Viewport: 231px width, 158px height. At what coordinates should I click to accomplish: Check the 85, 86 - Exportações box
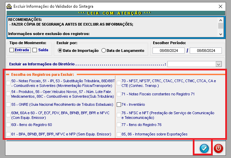[119, 134]
